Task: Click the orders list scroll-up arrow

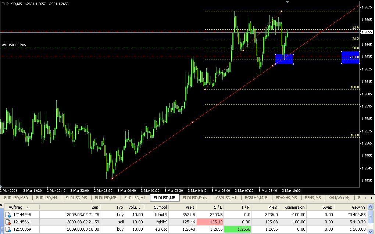Action: tap(371, 206)
